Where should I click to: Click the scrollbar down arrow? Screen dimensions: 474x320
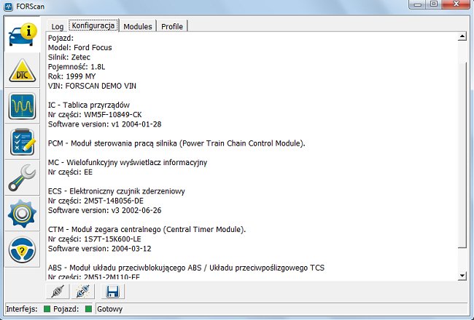point(462,275)
